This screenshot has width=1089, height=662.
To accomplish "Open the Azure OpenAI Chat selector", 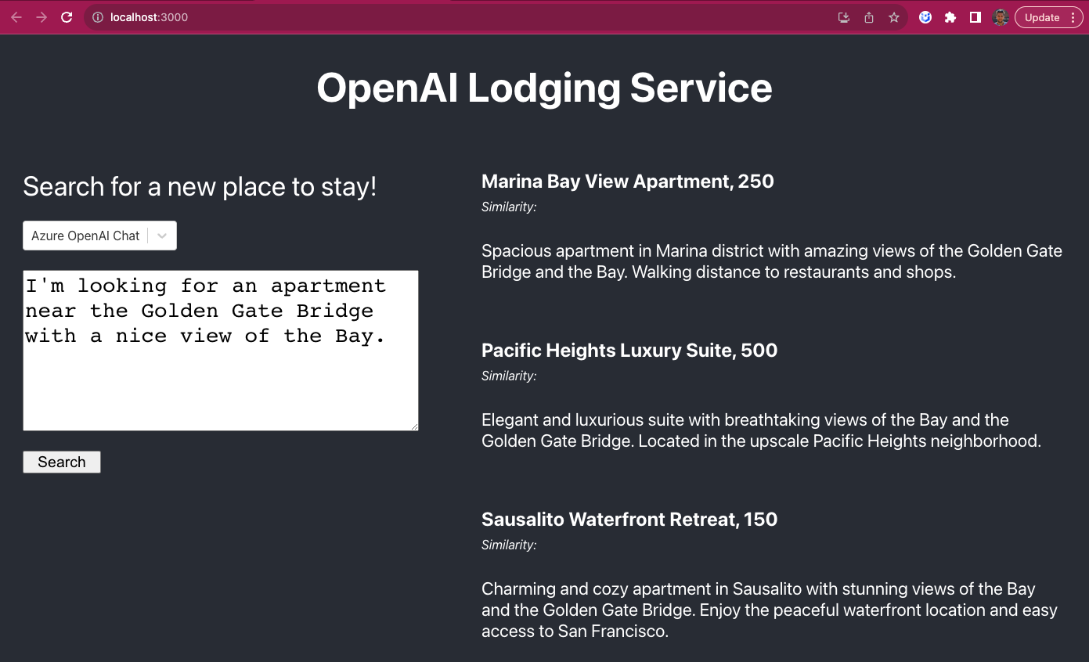I will 85,235.
